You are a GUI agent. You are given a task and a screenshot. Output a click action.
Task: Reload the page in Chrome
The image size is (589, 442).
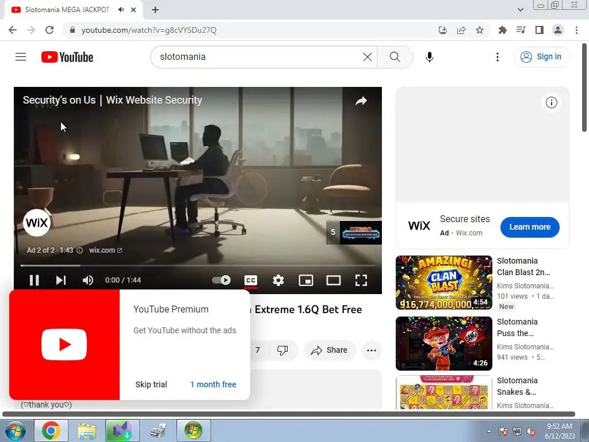coord(49,30)
